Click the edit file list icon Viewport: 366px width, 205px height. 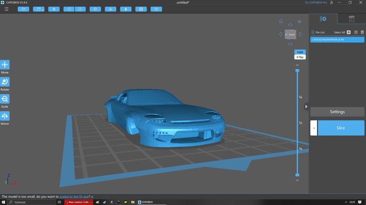(x=356, y=32)
